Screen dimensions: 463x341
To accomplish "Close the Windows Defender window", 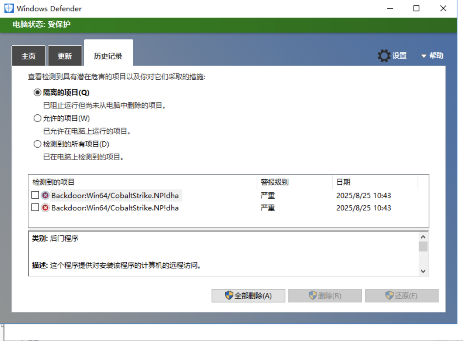I will [443, 9].
